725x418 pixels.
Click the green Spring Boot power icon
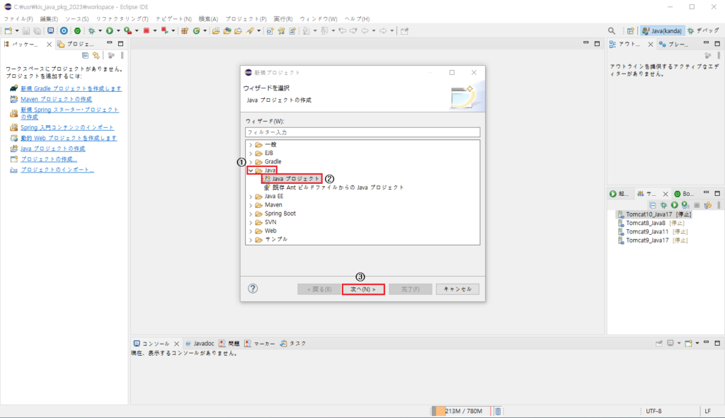77,31
